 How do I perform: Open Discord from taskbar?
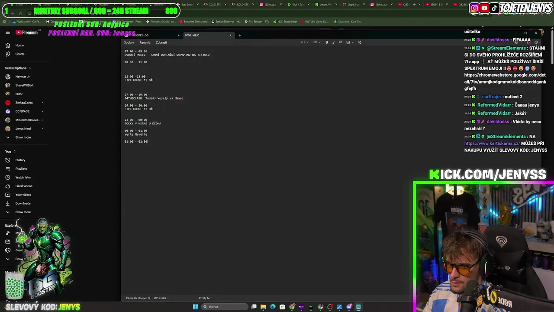(x=349, y=307)
